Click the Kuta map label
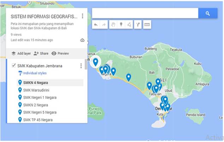This screenshot has width=224, height=142. point(160,114)
